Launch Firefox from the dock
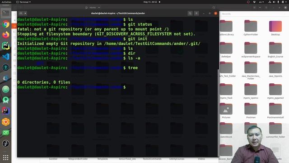 coord(5,35)
